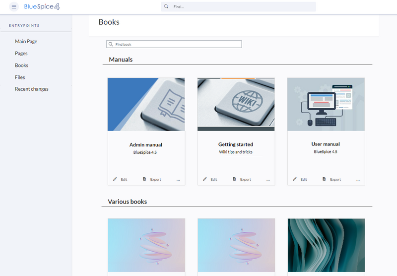The image size is (397, 276).
Task: Click the BlueSpice logo
Action: click(x=42, y=7)
